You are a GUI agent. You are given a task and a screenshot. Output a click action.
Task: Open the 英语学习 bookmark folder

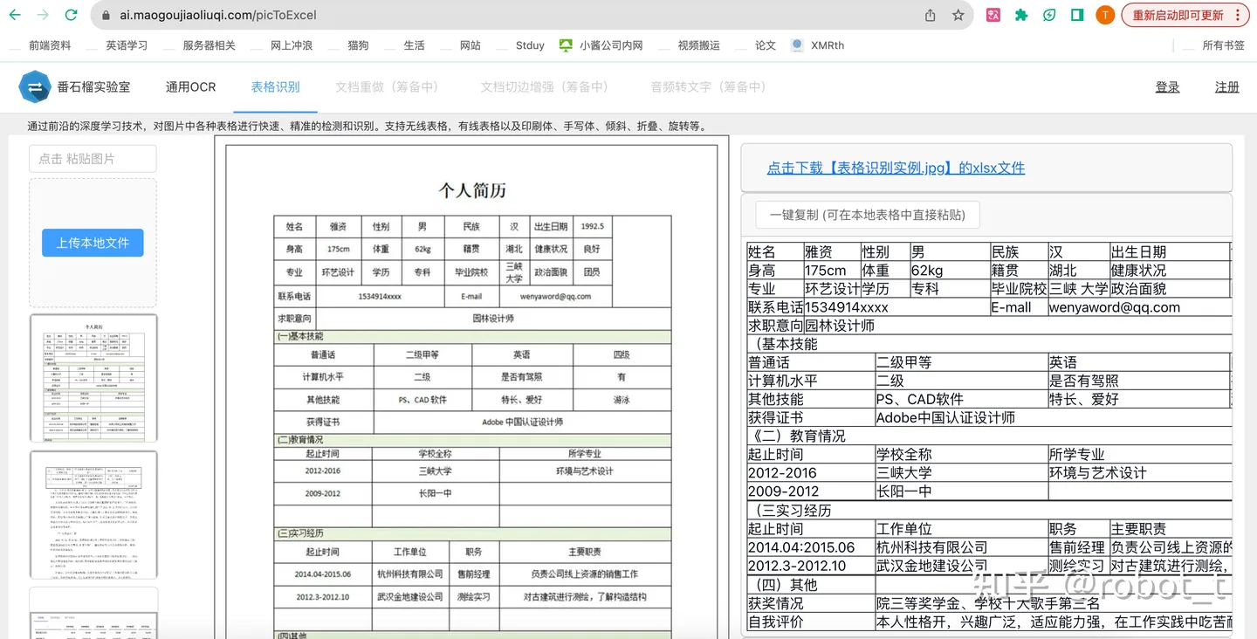[117, 45]
